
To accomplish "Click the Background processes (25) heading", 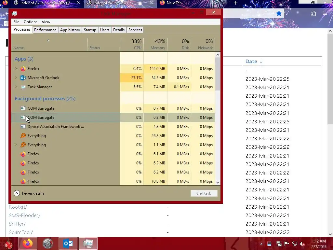I will (45, 99).
